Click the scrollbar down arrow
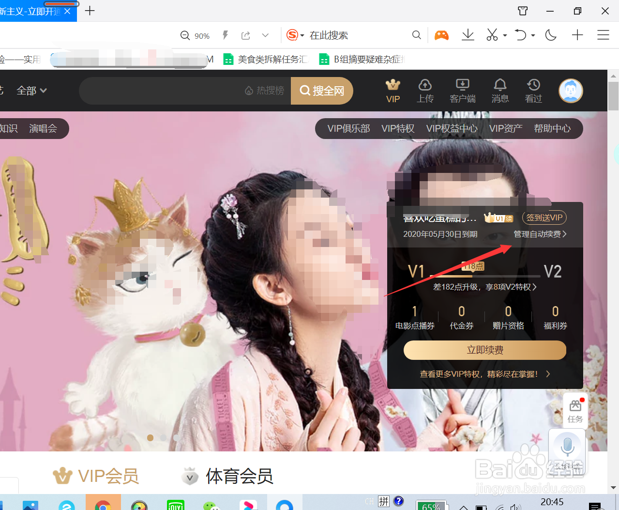Screen dimensions: 619x510 (x=613, y=488)
